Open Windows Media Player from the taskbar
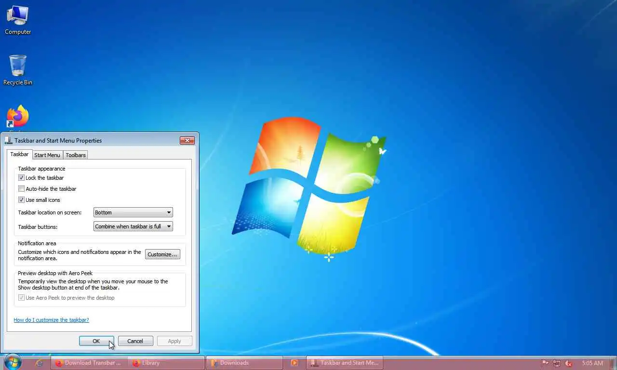Image resolution: width=617 pixels, height=370 pixels. tap(294, 363)
